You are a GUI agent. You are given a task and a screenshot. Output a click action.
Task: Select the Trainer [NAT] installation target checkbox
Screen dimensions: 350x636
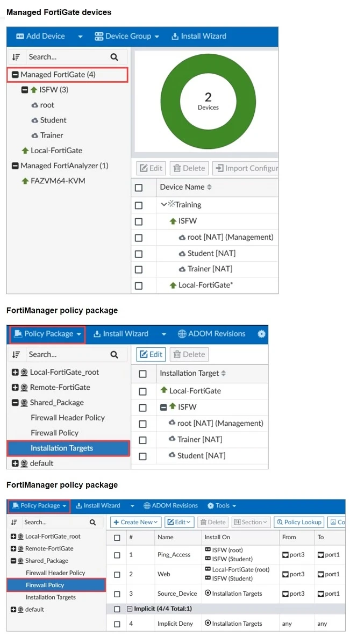142,440
